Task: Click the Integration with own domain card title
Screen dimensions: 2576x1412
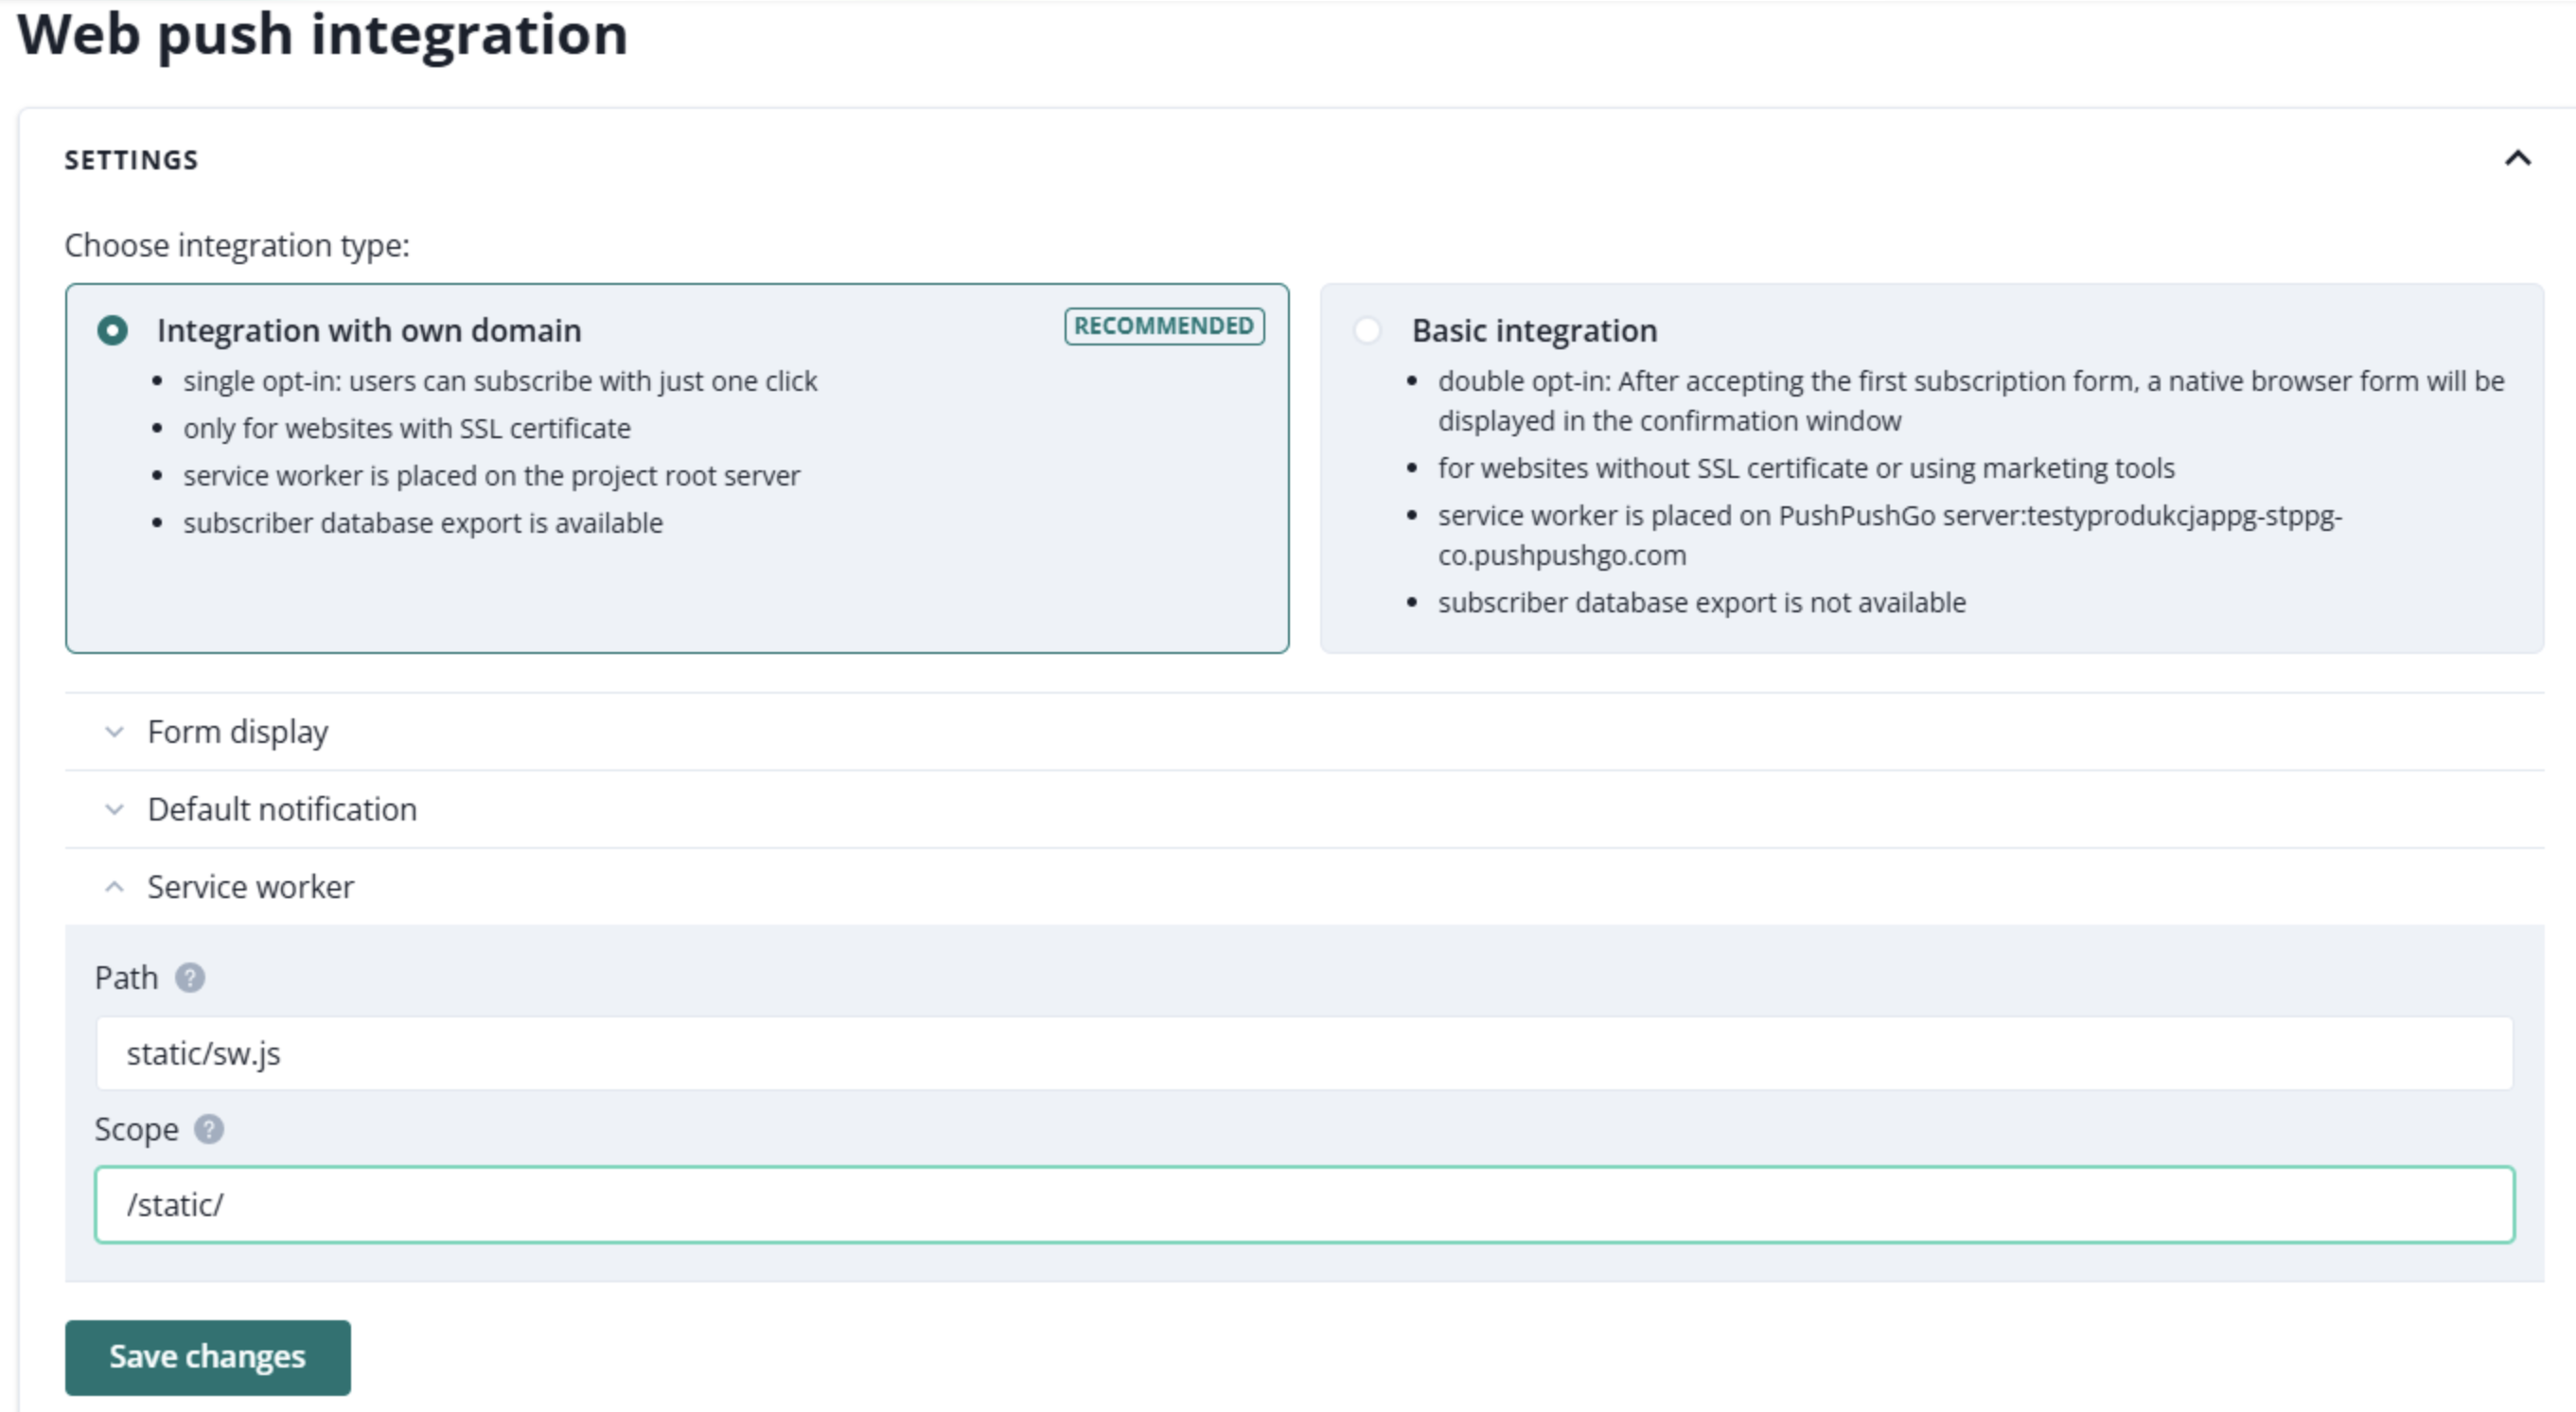Action: tap(368, 330)
